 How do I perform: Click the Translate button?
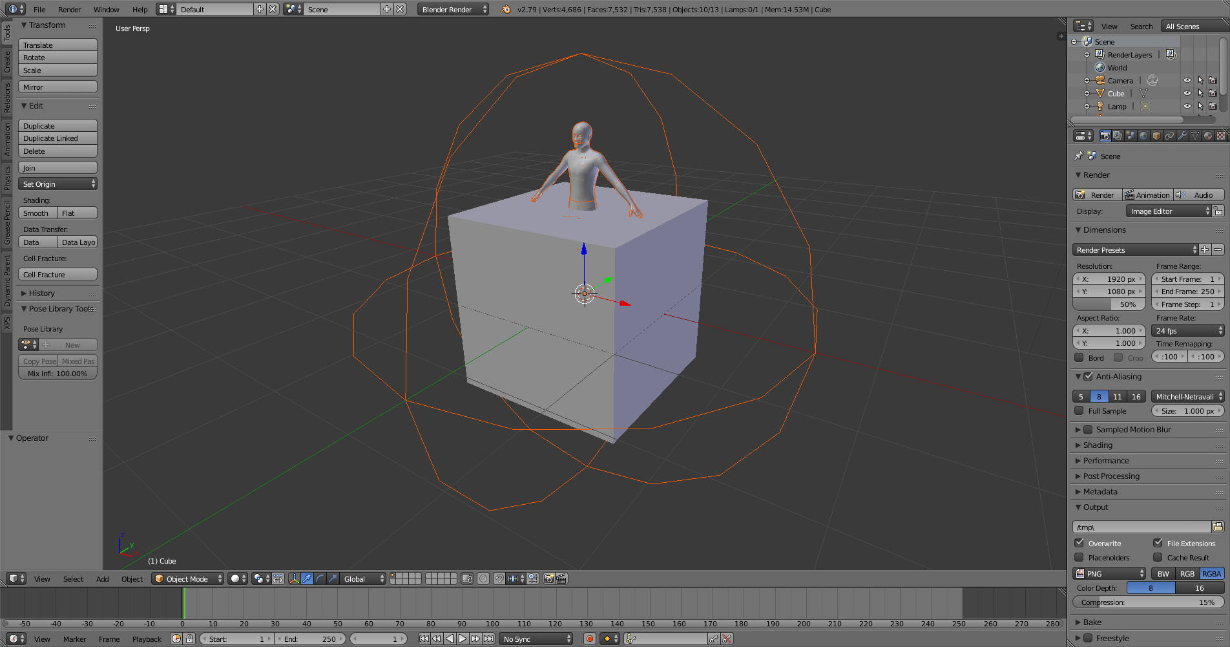[x=57, y=45]
